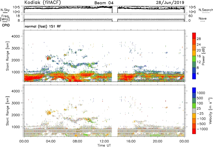
Task: Click the '2000' tick on power panel
Action: pos(16,60)
